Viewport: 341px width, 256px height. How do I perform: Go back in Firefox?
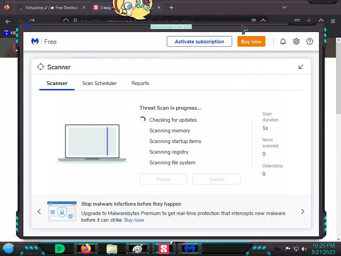(8, 21)
